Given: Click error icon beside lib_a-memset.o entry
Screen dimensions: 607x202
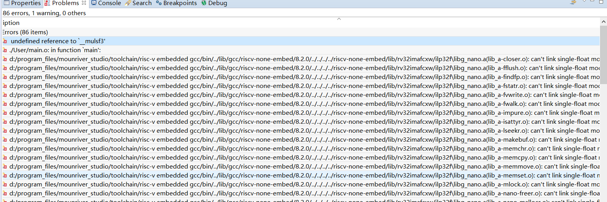Looking at the screenshot, I should [x=4, y=176].
